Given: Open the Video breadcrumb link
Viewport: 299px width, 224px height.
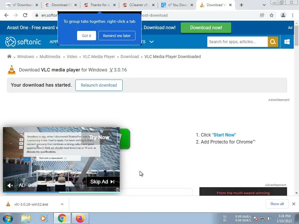Looking at the screenshot, I should tap(72, 57).
